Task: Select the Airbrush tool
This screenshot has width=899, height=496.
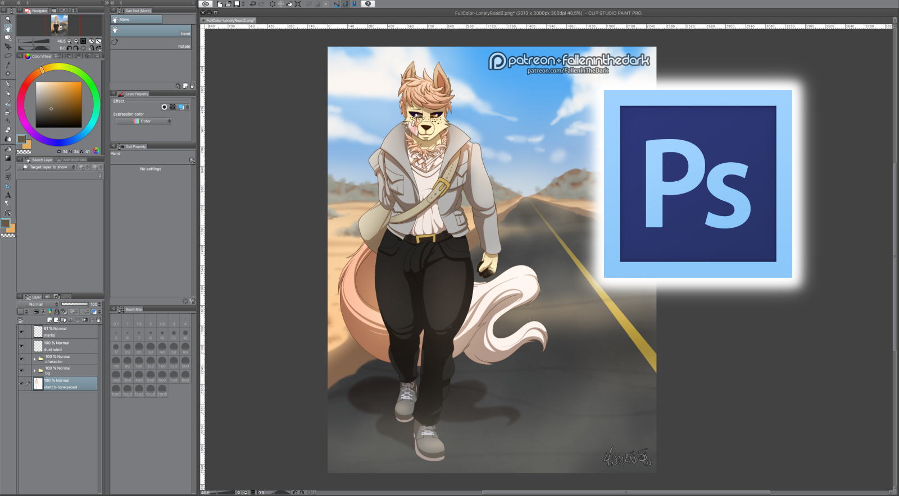Action: click(x=8, y=112)
